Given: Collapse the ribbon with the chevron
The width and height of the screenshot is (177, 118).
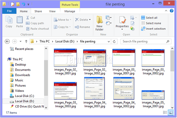Looking at the screenshot, I should pos(166,11).
